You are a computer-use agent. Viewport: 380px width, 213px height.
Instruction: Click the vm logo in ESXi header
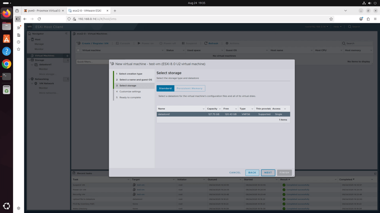[30, 27]
